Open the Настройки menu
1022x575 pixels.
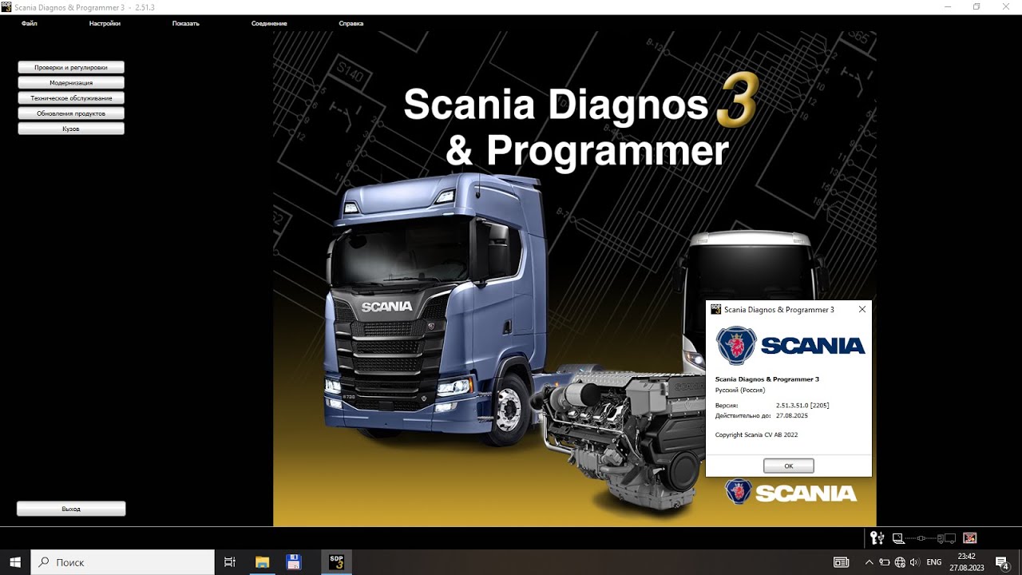tap(105, 23)
